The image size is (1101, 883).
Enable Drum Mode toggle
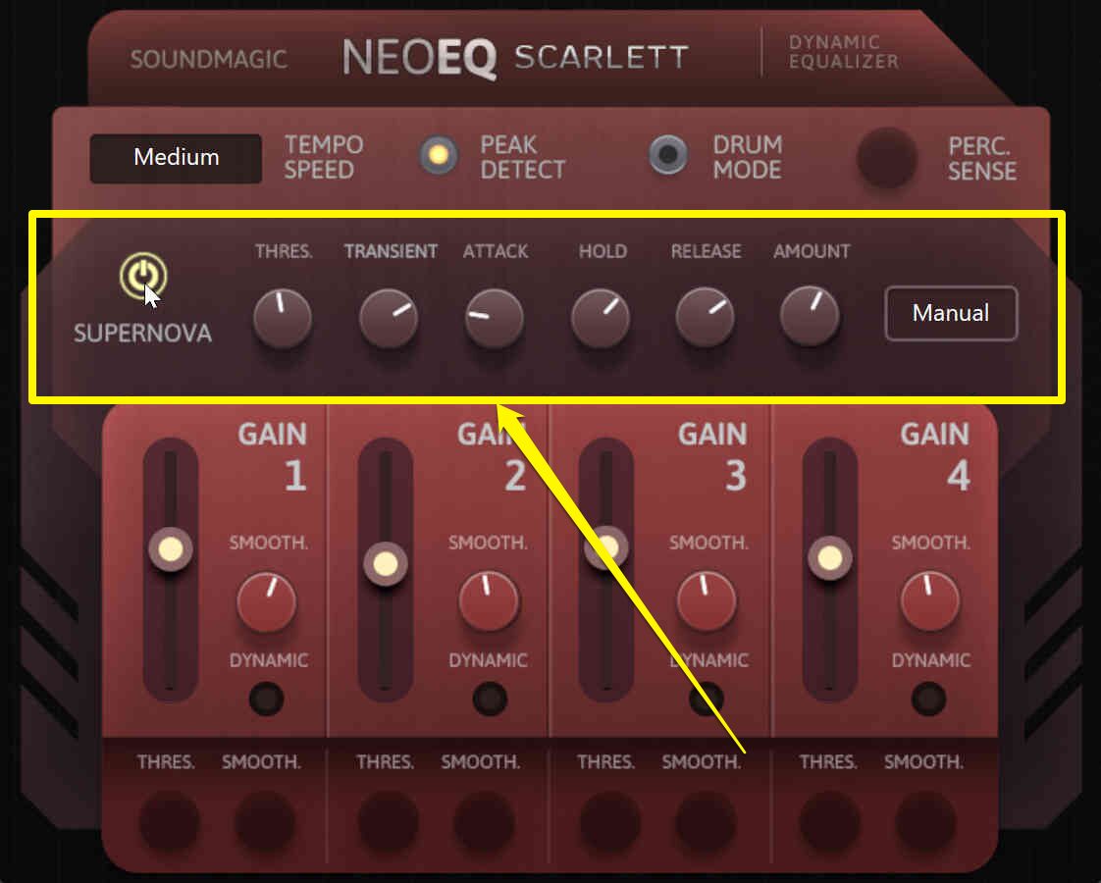667,154
